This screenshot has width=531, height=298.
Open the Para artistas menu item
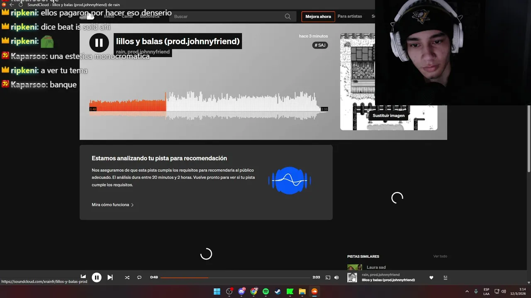pyautogui.click(x=350, y=17)
